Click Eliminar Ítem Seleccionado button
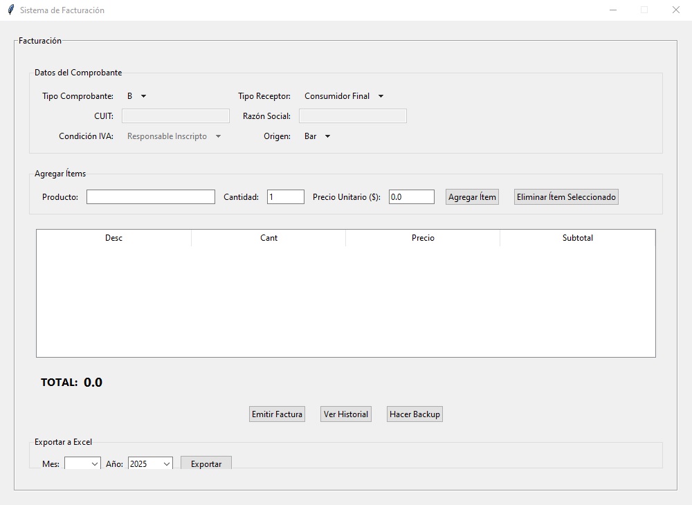This screenshot has width=692, height=505. pos(565,197)
